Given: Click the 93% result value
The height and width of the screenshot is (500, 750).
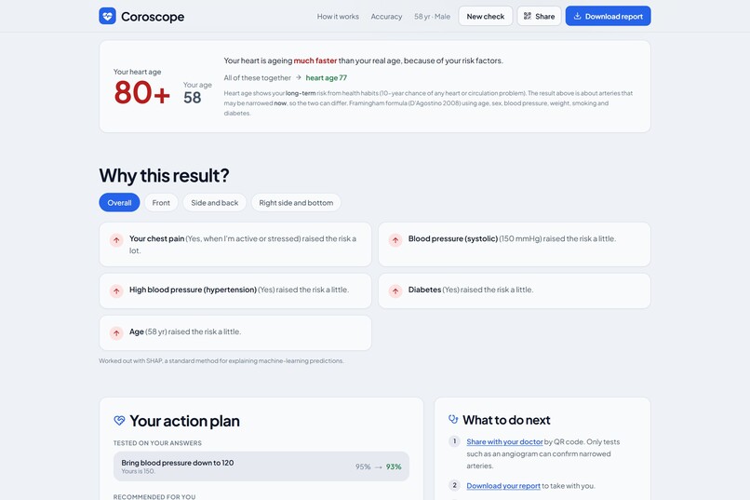Looking at the screenshot, I should click(394, 466).
